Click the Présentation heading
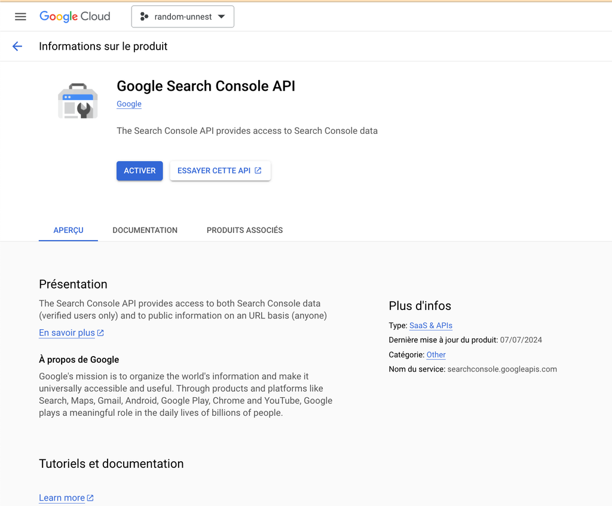 pyautogui.click(x=73, y=284)
